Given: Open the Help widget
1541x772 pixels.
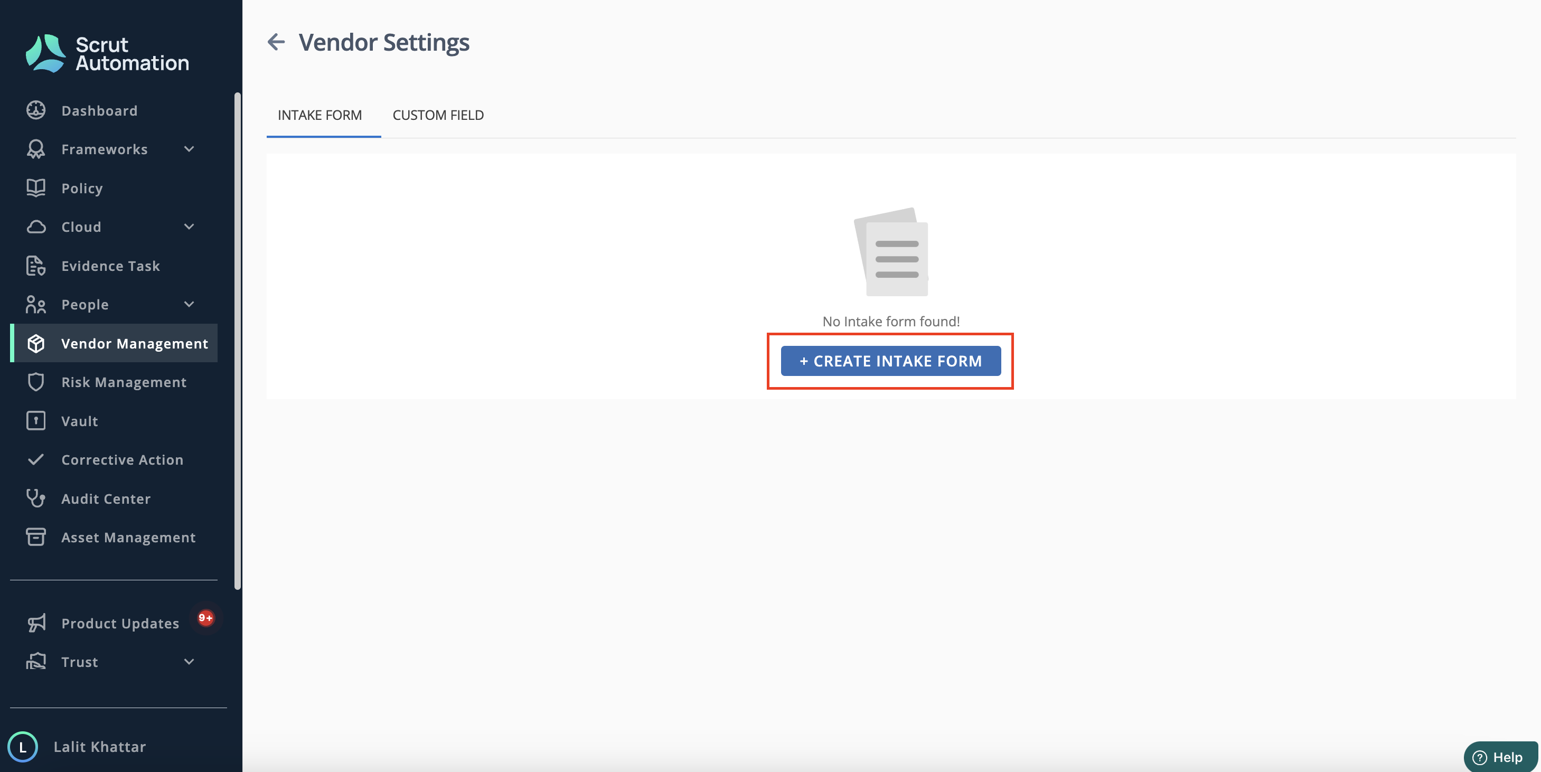Looking at the screenshot, I should pyautogui.click(x=1500, y=757).
